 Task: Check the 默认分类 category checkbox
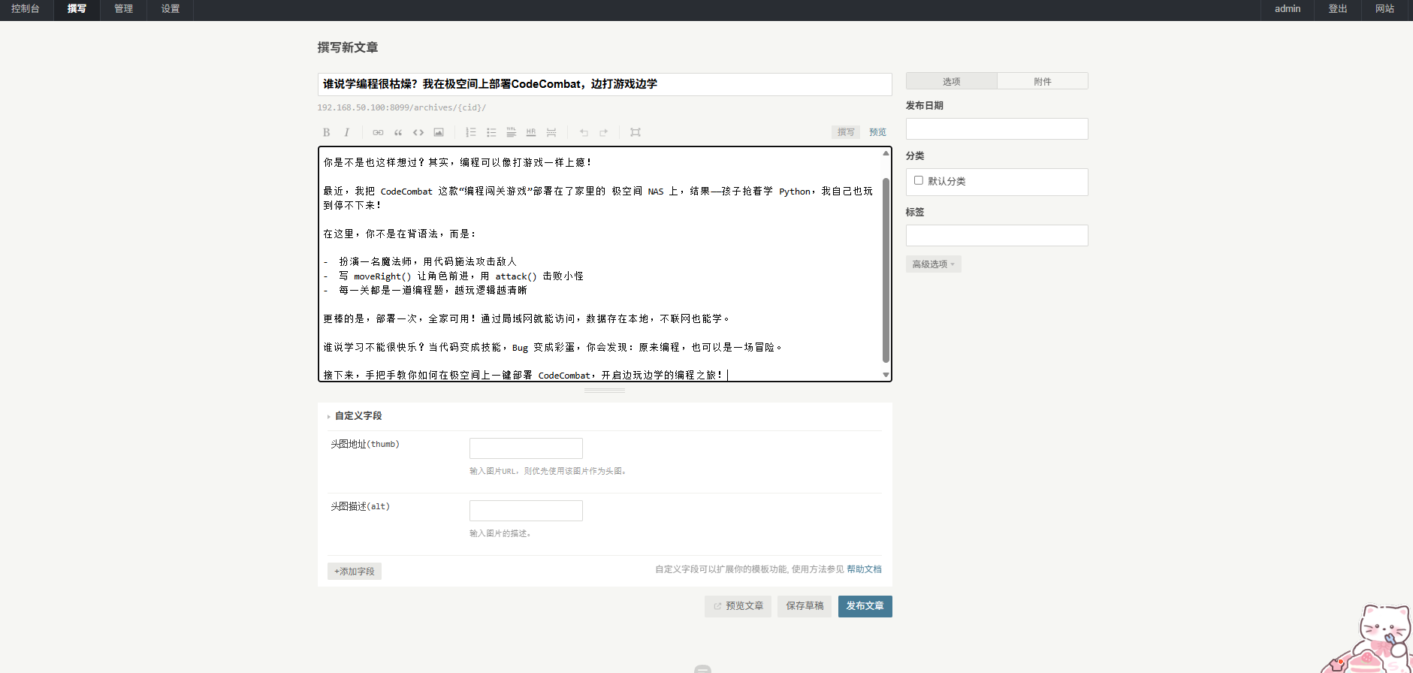[x=918, y=180]
